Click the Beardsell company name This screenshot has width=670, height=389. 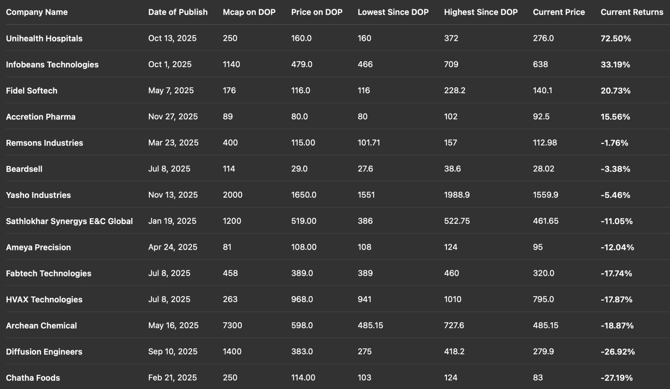pyautogui.click(x=24, y=169)
